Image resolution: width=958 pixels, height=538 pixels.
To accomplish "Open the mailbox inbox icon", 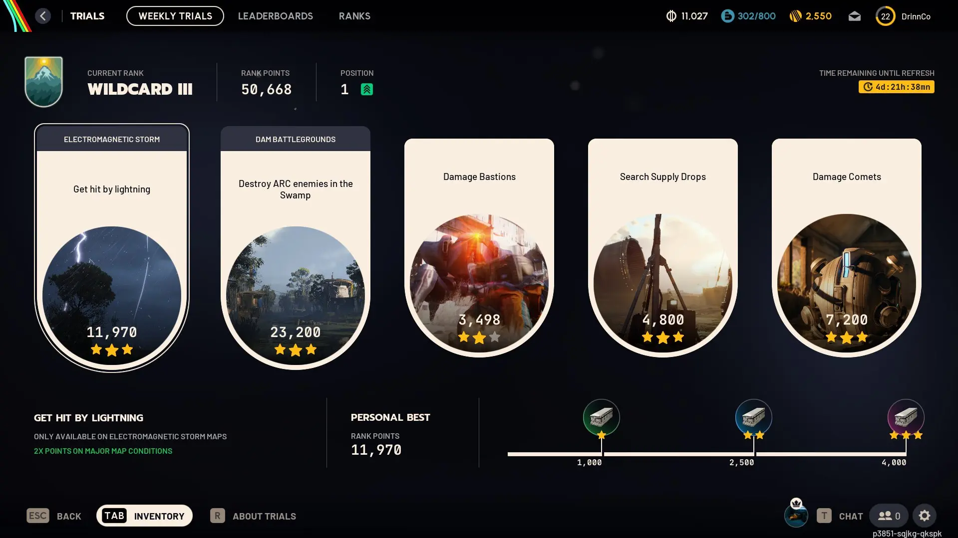I will coord(854,16).
